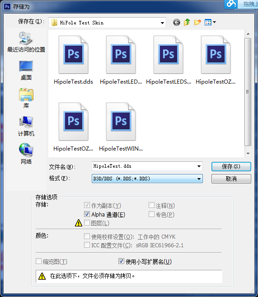This screenshot has width=258, height=297.
Task: Open Computer (计算机) shortcut
Action: (x=26, y=126)
